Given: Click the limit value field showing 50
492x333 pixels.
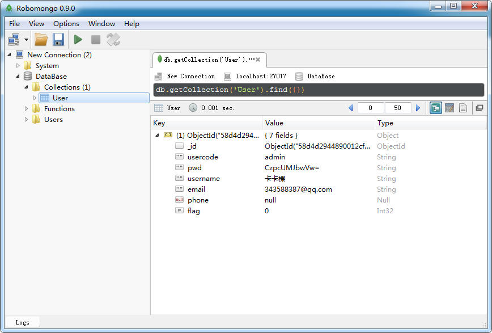Looking at the screenshot, I should click(398, 108).
